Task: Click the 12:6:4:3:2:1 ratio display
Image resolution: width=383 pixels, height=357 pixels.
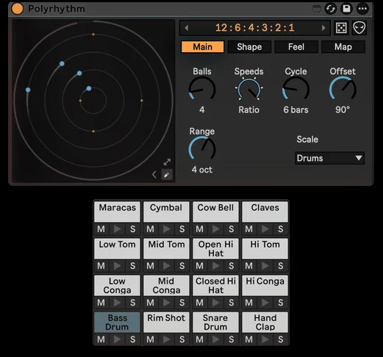Action: (x=255, y=28)
